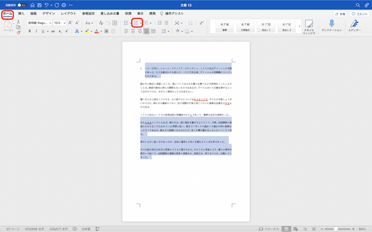Toggle superscript formatting
Screen dimensions: 372x232
(67, 31)
